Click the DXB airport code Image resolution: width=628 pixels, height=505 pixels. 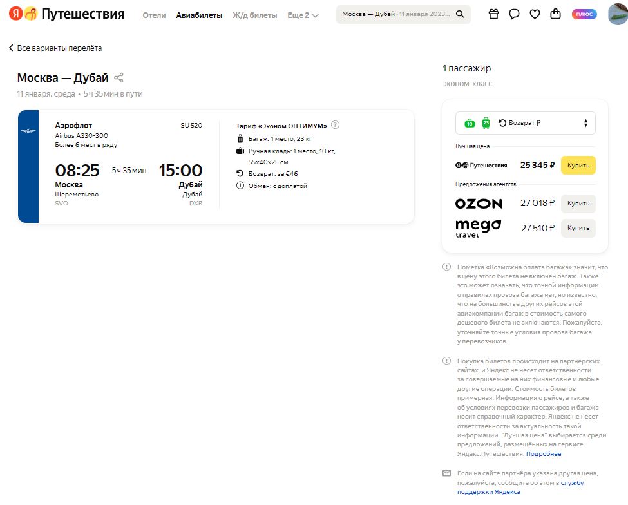click(196, 203)
